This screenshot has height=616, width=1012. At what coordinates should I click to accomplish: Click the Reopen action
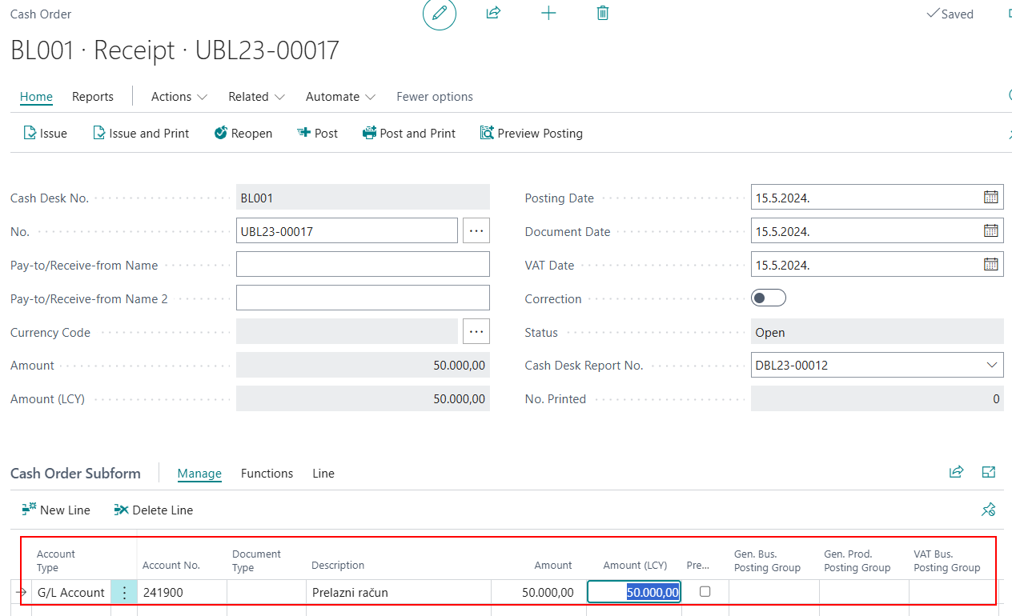point(243,134)
